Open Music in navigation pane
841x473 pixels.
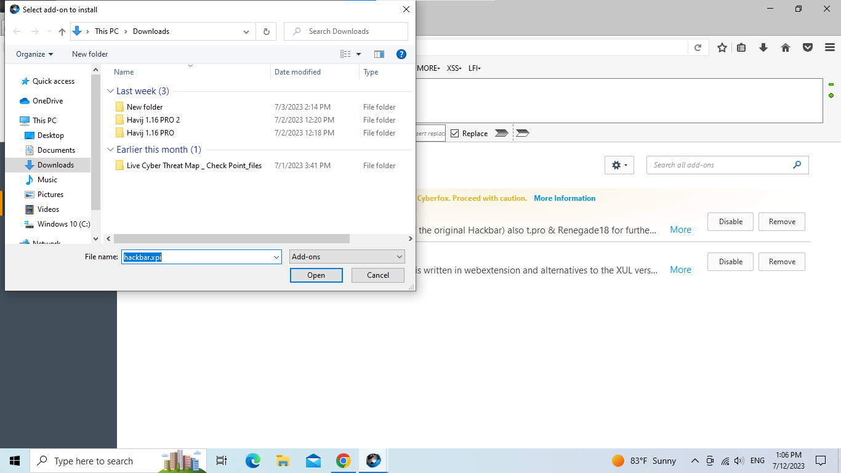[x=47, y=180]
